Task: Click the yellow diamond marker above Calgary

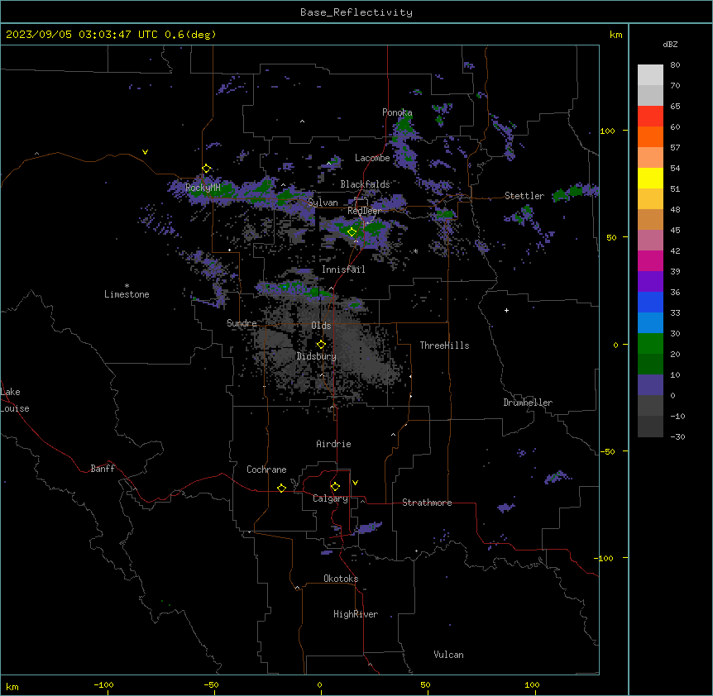Action: (335, 487)
